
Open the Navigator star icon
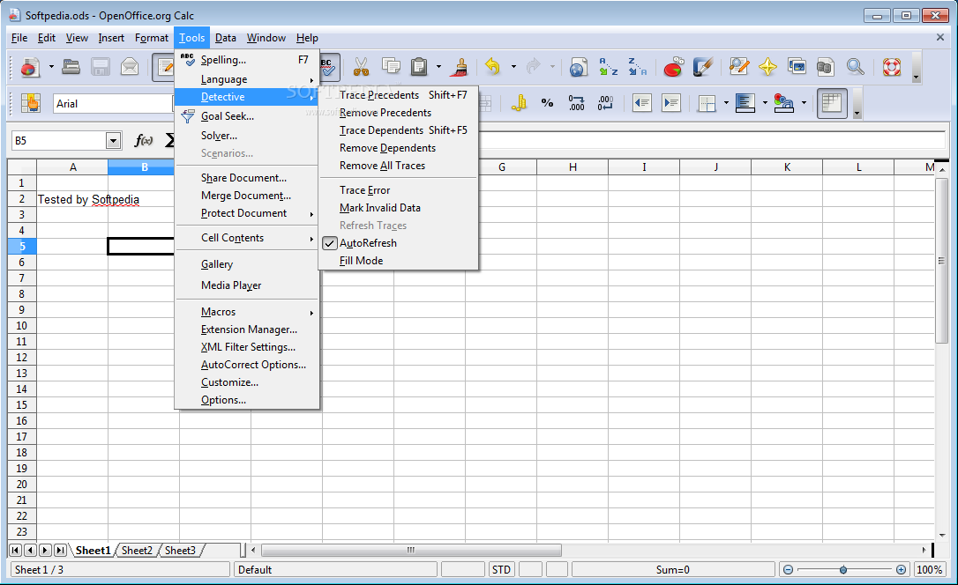[768, 66]
